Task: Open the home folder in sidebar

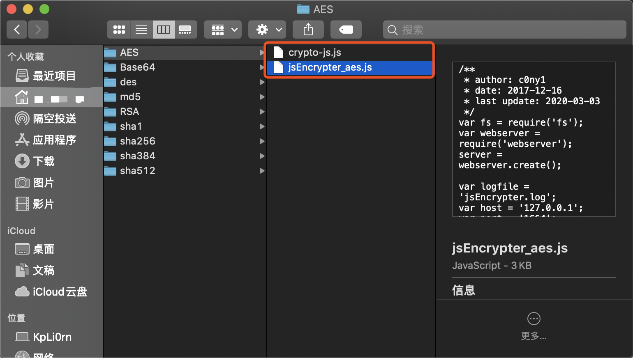Action: click(x=51, y=97)
